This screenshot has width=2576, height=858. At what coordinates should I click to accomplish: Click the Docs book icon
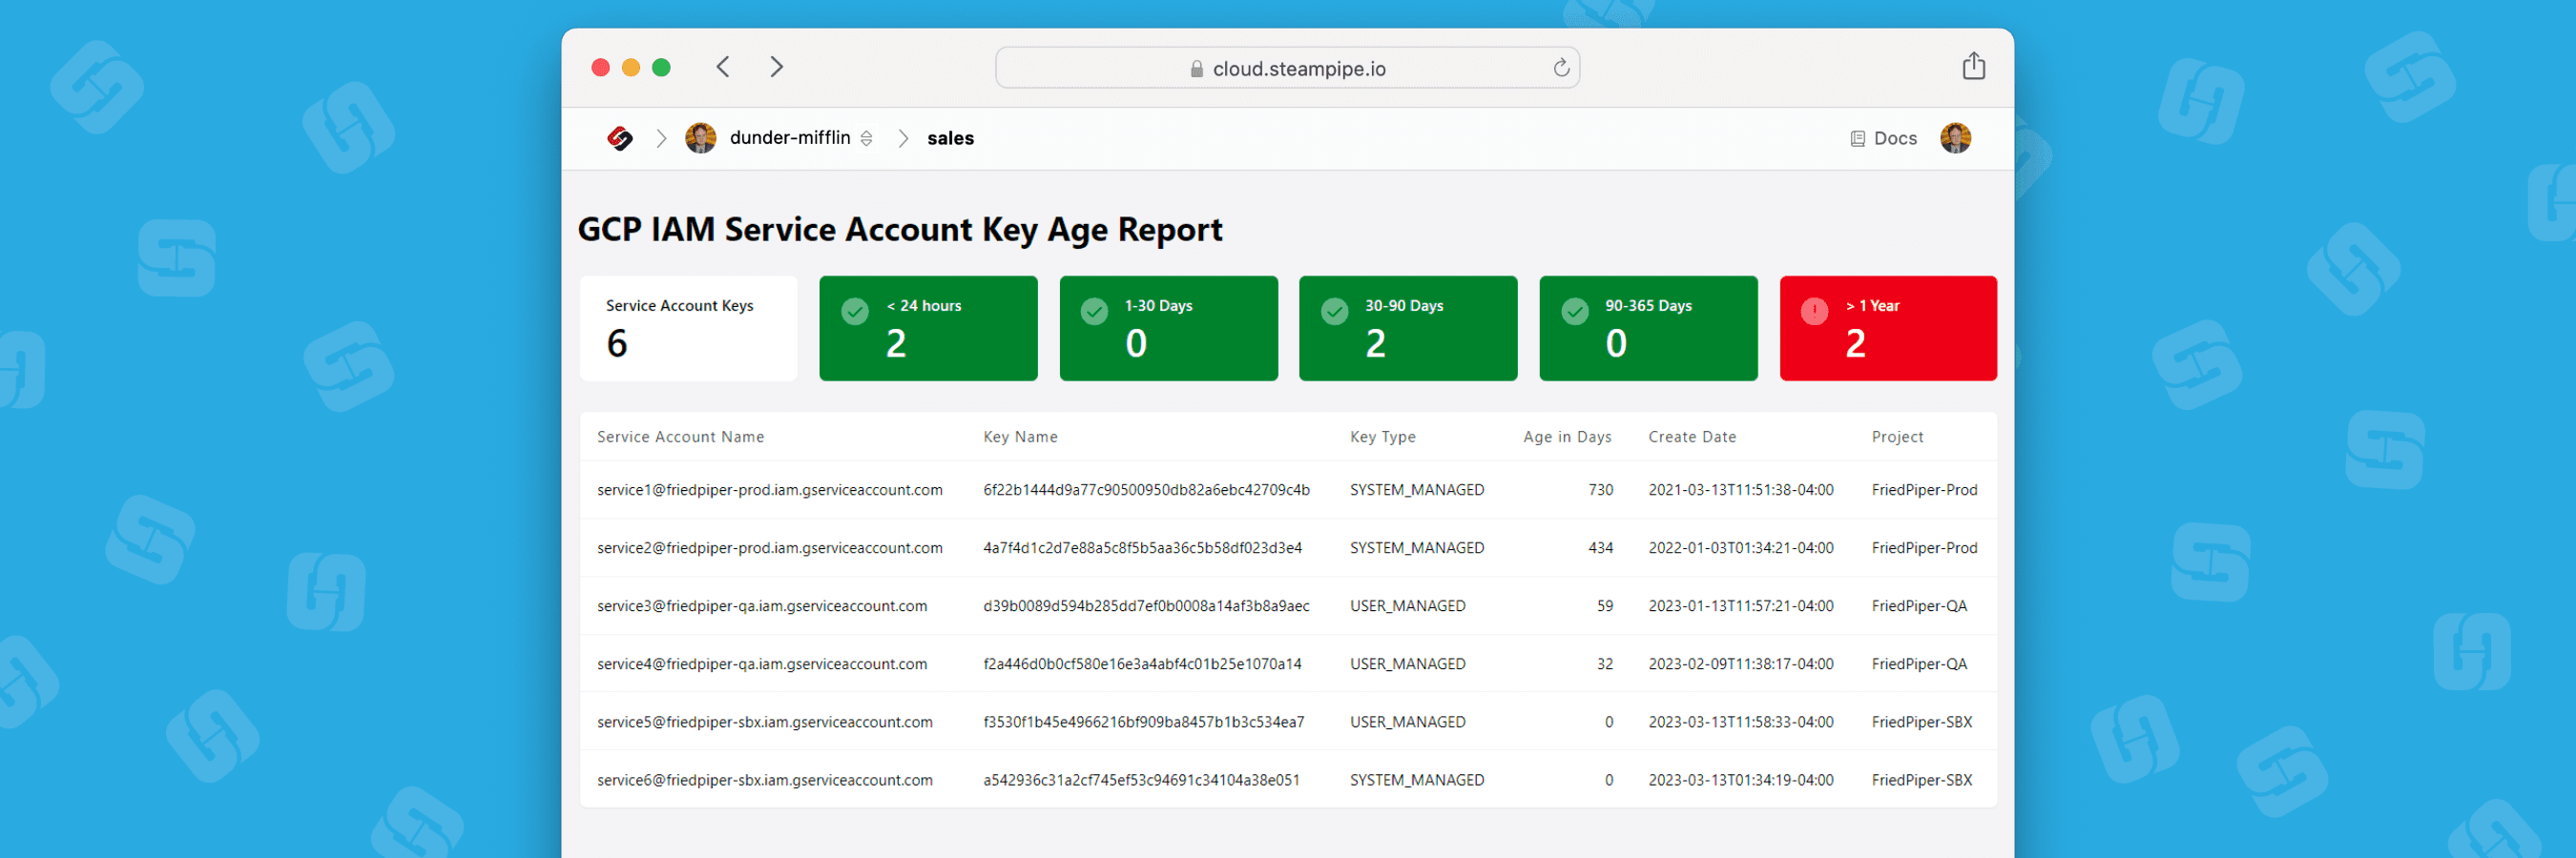[x=1857, y=139]
